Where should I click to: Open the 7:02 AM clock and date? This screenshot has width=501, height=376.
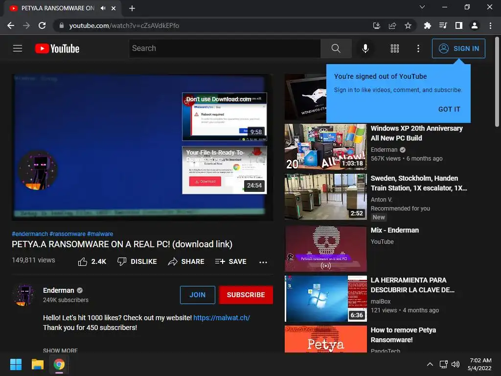coord(479,364)
